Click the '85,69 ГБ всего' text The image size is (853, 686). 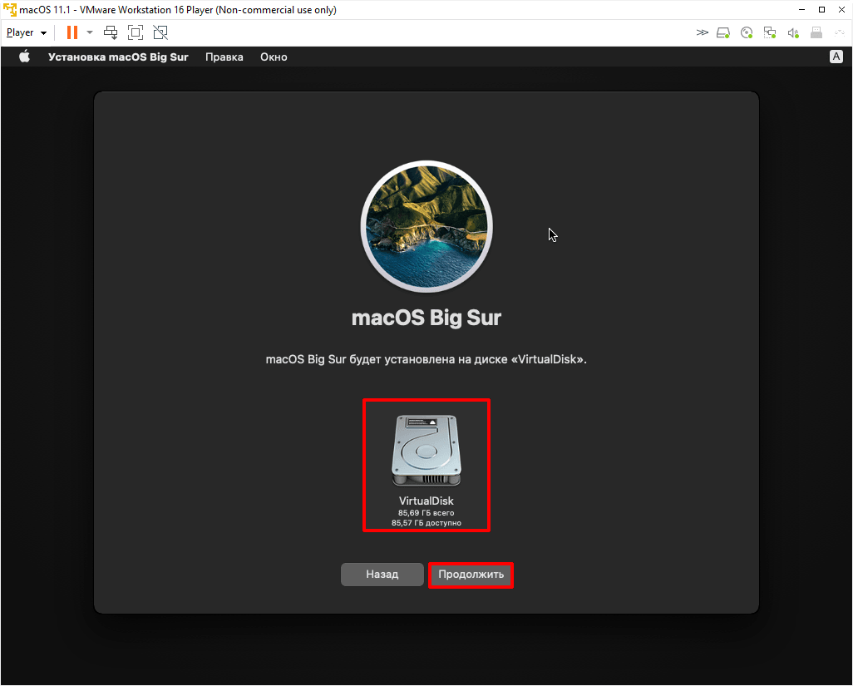tap(426, 512)
